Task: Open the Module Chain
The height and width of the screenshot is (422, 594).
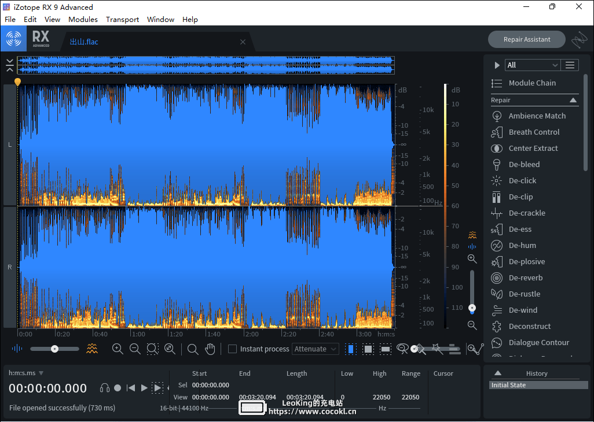Action: [x=523, y=83]
